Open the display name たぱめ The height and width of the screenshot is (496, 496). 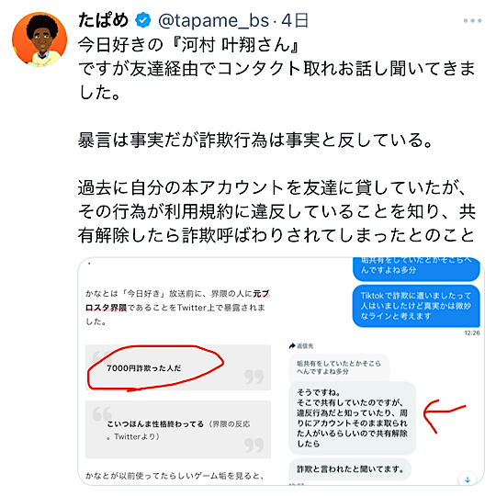(x=103, y=20)
